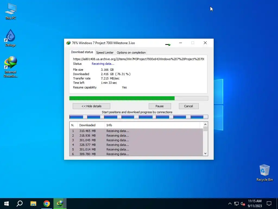This screenshot has width=278, height=209.
Task: Open the notification center icon
Action: (269, 204)
